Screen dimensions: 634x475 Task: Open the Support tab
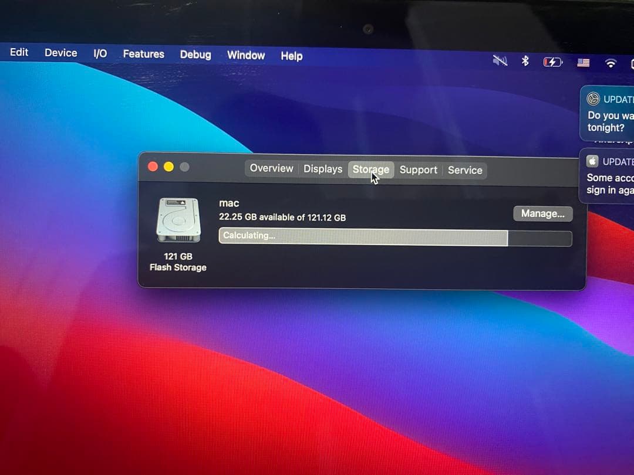pos(418,170)
